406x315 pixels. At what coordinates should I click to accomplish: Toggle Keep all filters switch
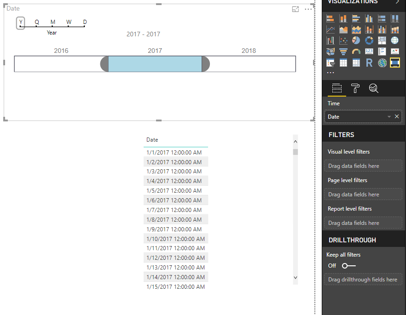pyautogui.click(x=348, y=266)
